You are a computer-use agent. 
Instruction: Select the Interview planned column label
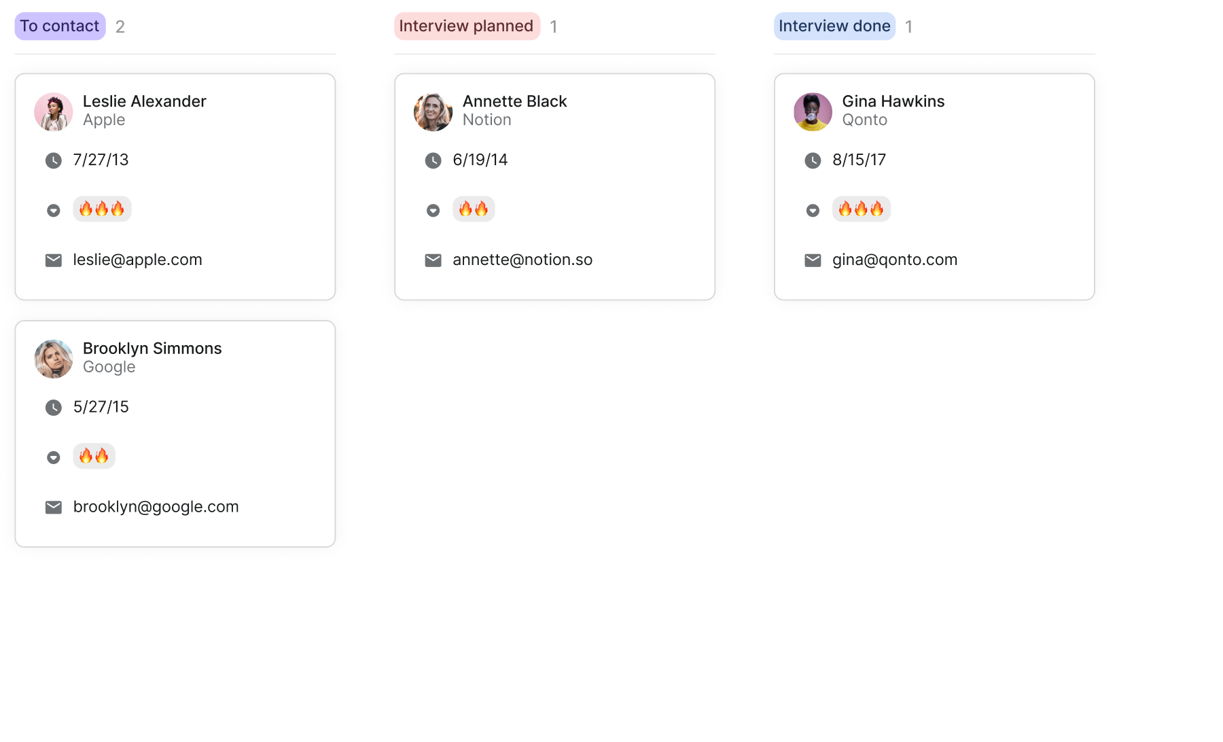(467, 26)
